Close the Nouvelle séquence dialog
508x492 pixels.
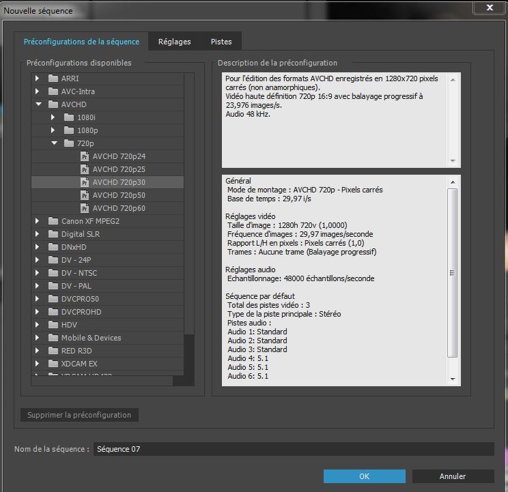(490, 7)
